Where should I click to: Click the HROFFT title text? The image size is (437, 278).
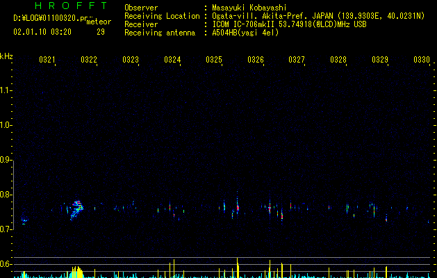coord(71,6)
